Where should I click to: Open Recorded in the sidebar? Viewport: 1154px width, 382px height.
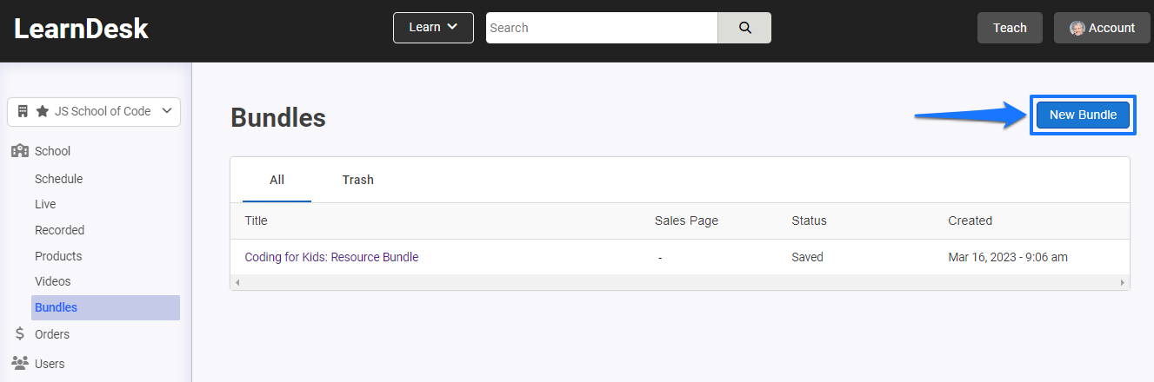pyautogui.click(x=59, y=230)
